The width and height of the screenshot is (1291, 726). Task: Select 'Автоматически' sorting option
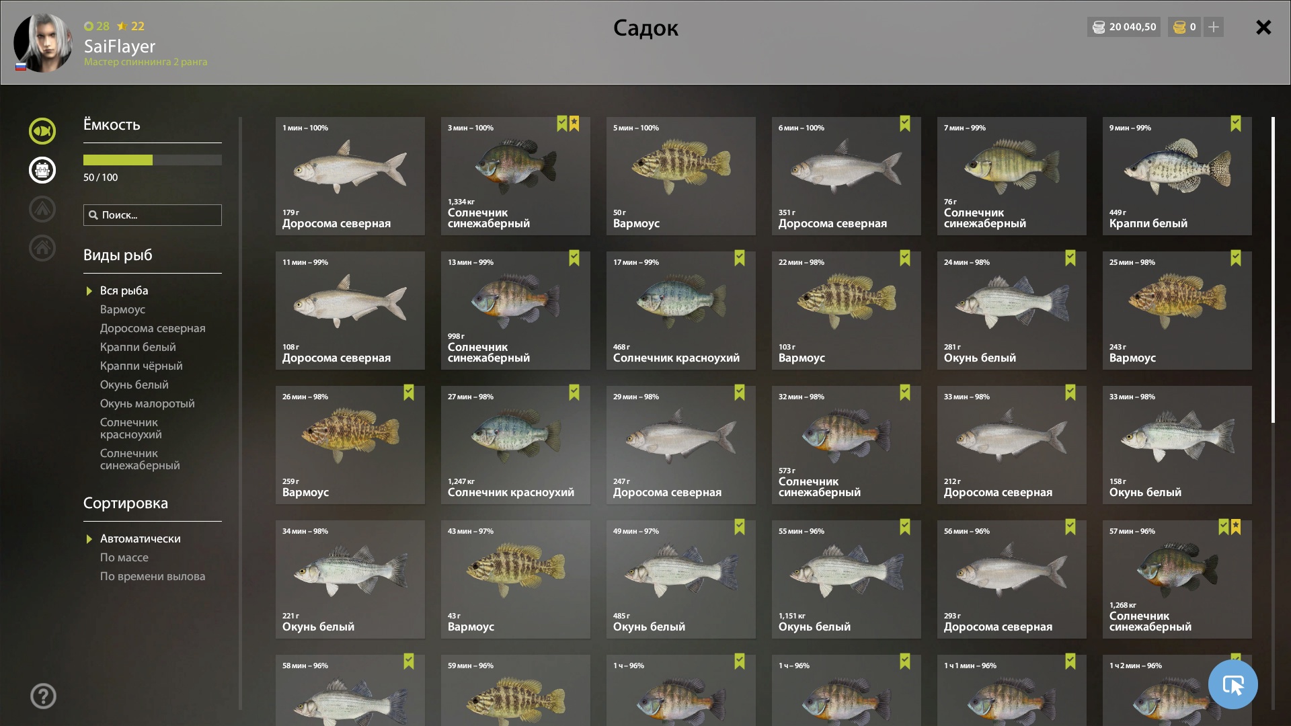coord(140,538)
